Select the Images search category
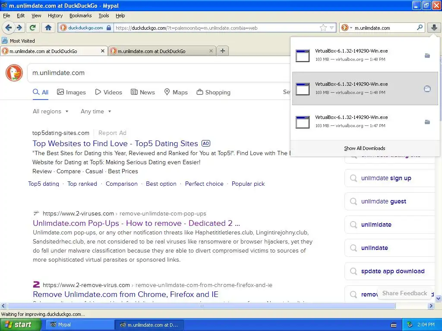 click(x=71, y=92)
